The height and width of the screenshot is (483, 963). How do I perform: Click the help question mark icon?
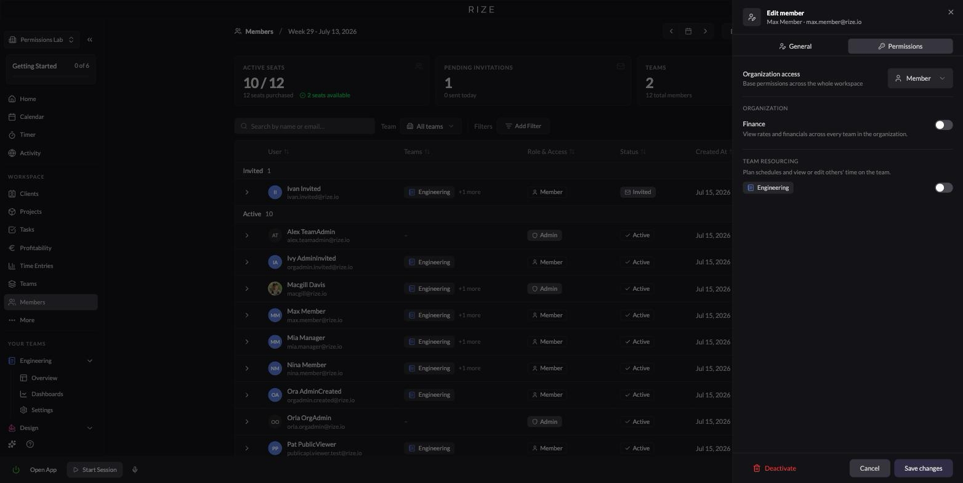(x=30, y=444)
